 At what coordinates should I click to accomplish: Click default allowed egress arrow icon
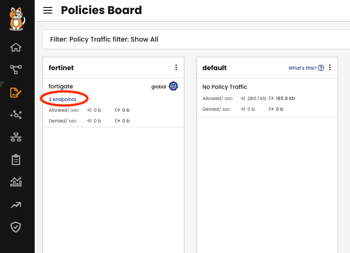tap(271, 98)
